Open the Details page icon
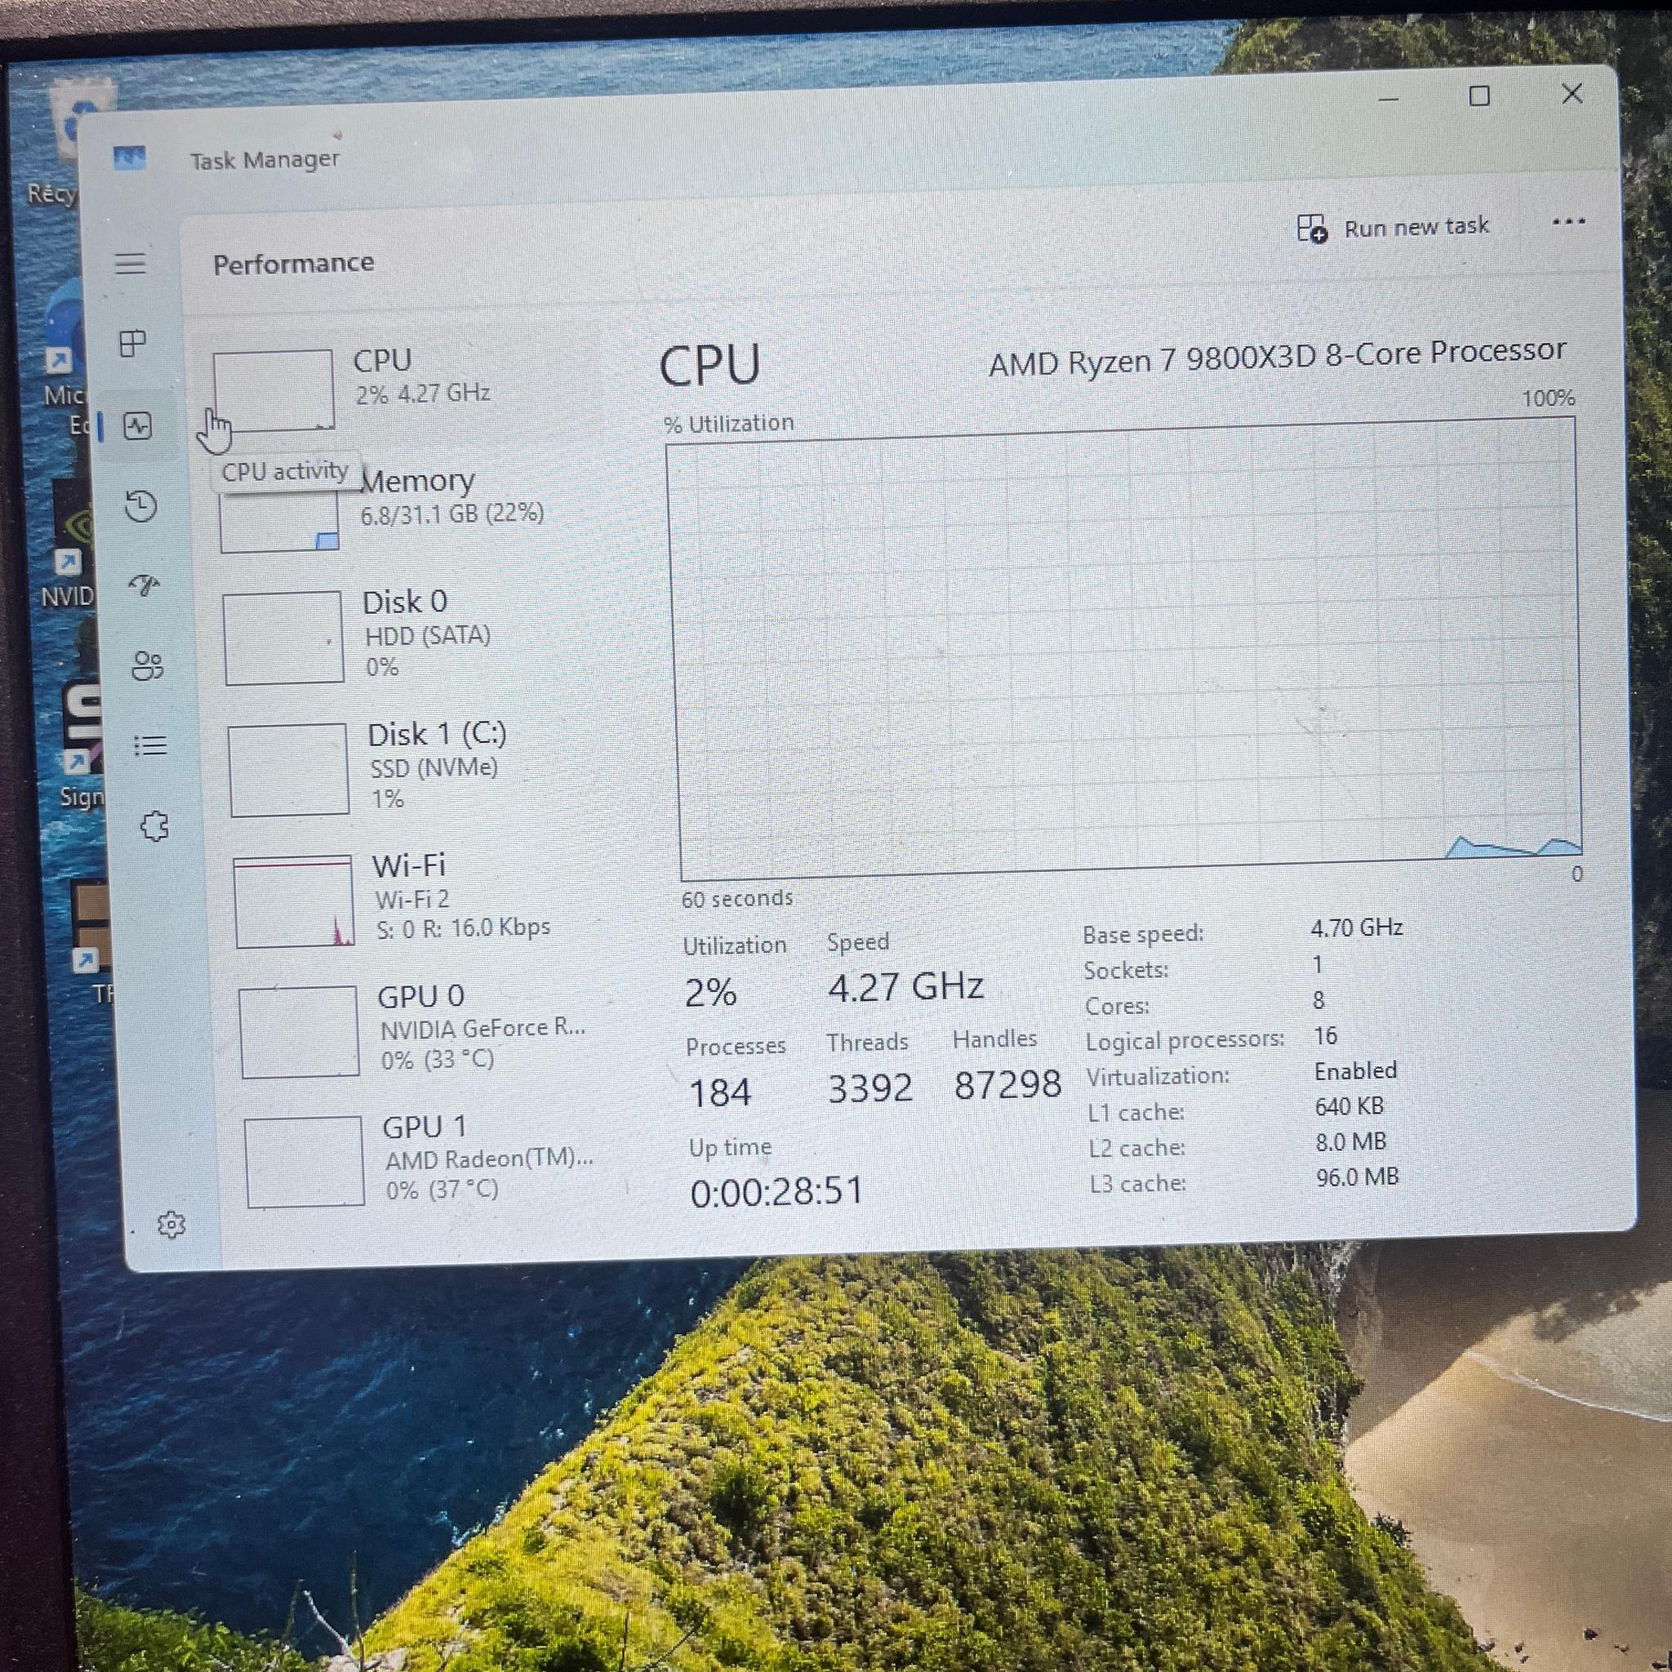The image size is (1672, 1672). point(150,745)
